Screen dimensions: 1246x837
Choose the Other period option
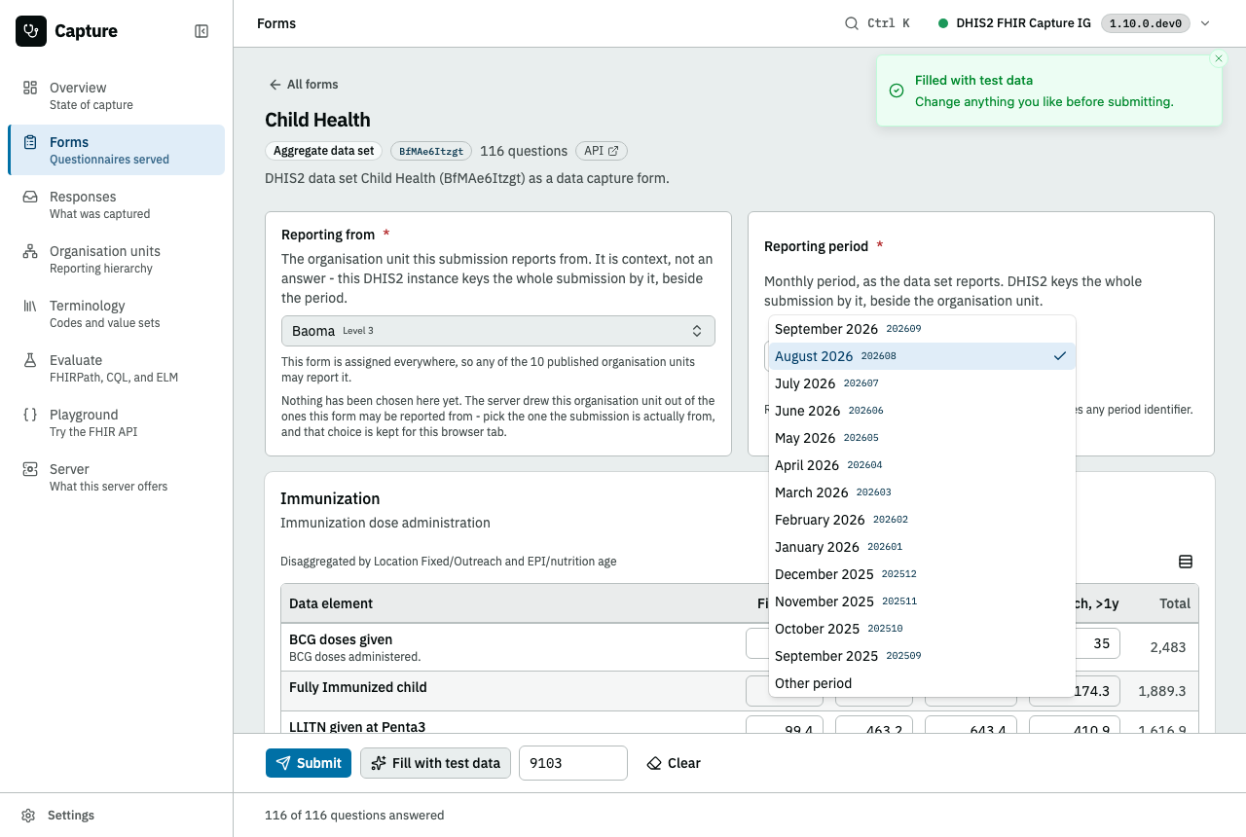tap(922, 683)
